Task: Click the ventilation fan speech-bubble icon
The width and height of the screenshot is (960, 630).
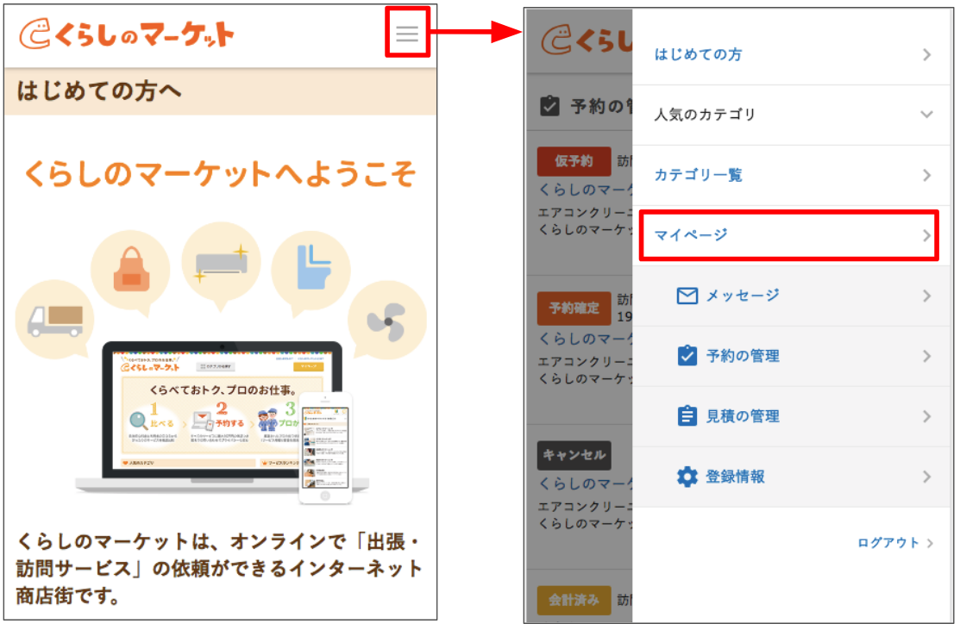Action: point(387,321)
